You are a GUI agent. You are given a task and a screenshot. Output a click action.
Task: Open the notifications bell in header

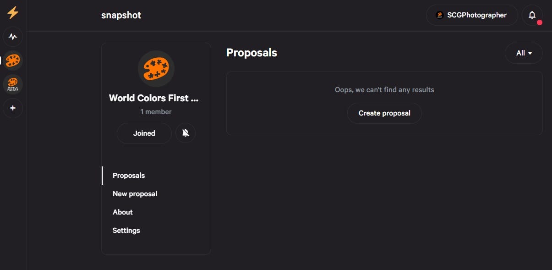click(532, 15)
